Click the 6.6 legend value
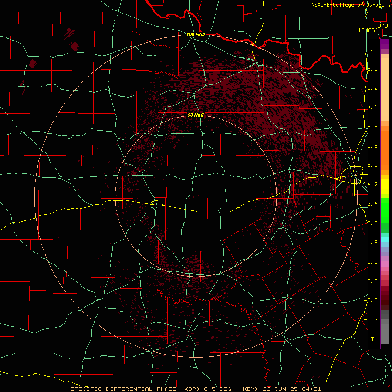This screenshot has width=392, height=392. tap(372, 126)
